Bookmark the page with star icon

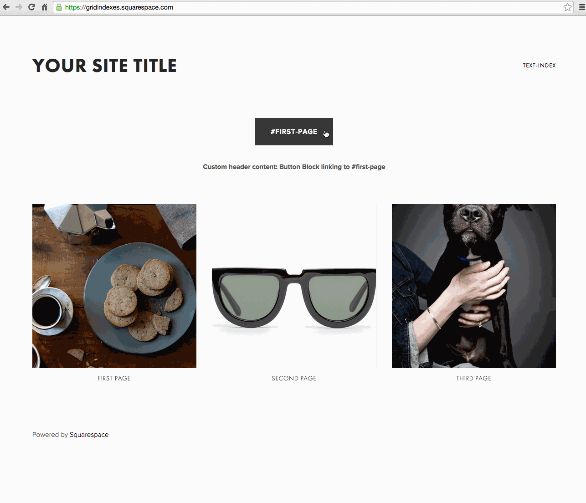pyautogui.click(x=567, y=7)
